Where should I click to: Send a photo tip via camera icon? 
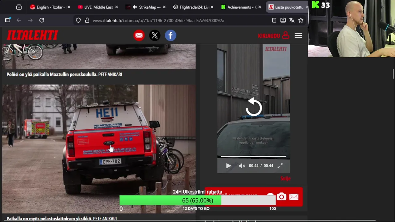(x=281, y=197)
